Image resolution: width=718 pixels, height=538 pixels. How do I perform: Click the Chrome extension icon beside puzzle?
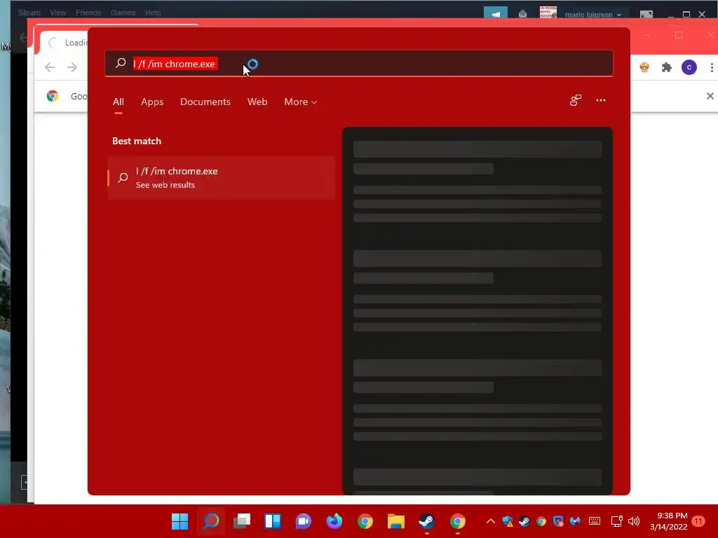[644, 67]
